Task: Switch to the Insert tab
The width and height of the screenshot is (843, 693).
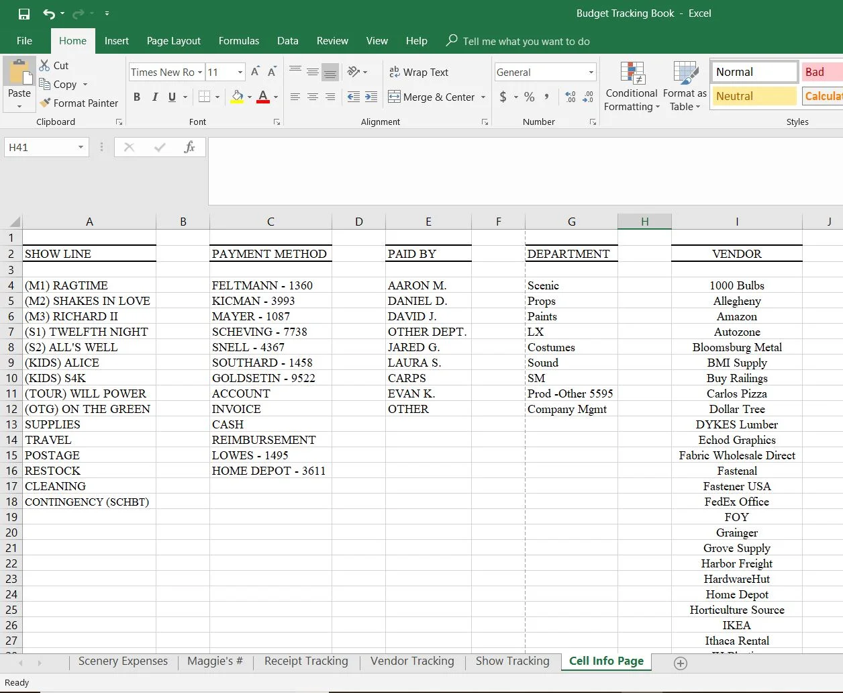Action: click(117, 41)
